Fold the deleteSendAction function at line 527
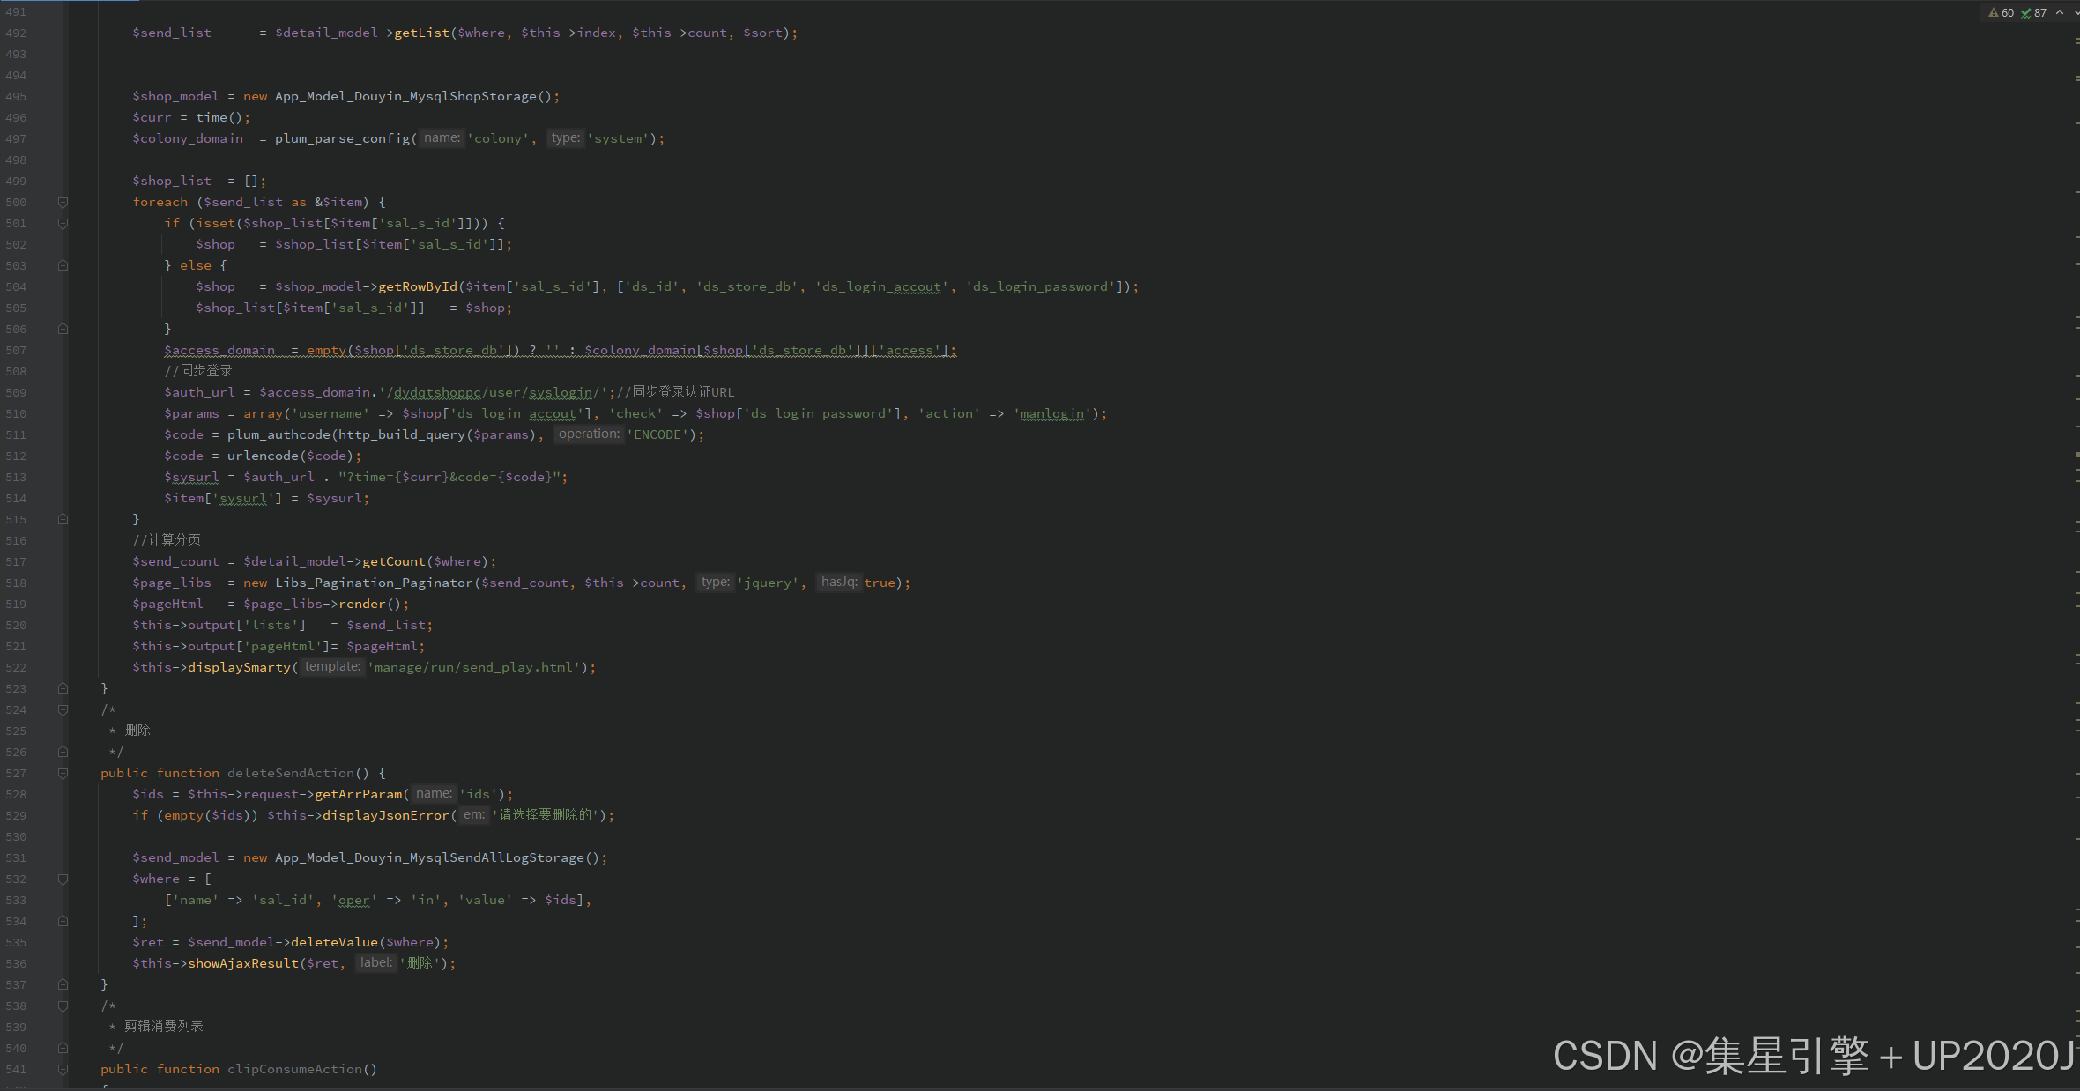The image size is (2080, 1091). coord(63,773)
